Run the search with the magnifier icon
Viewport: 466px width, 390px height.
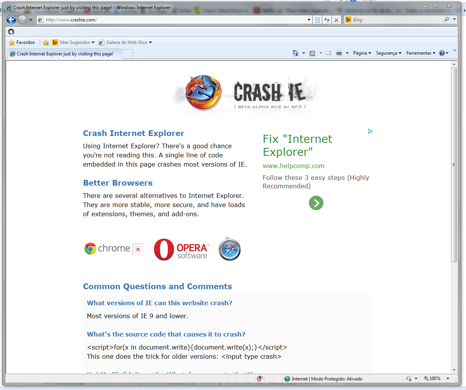point(447,19)
